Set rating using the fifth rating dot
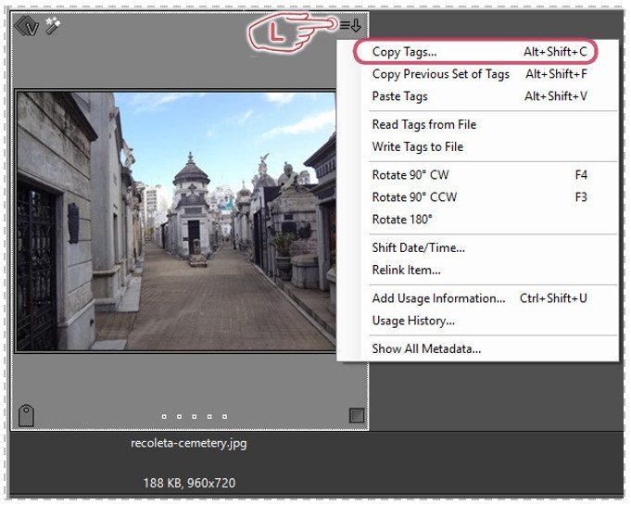Viewport: 631px width, 505px height. pos(224,417)
